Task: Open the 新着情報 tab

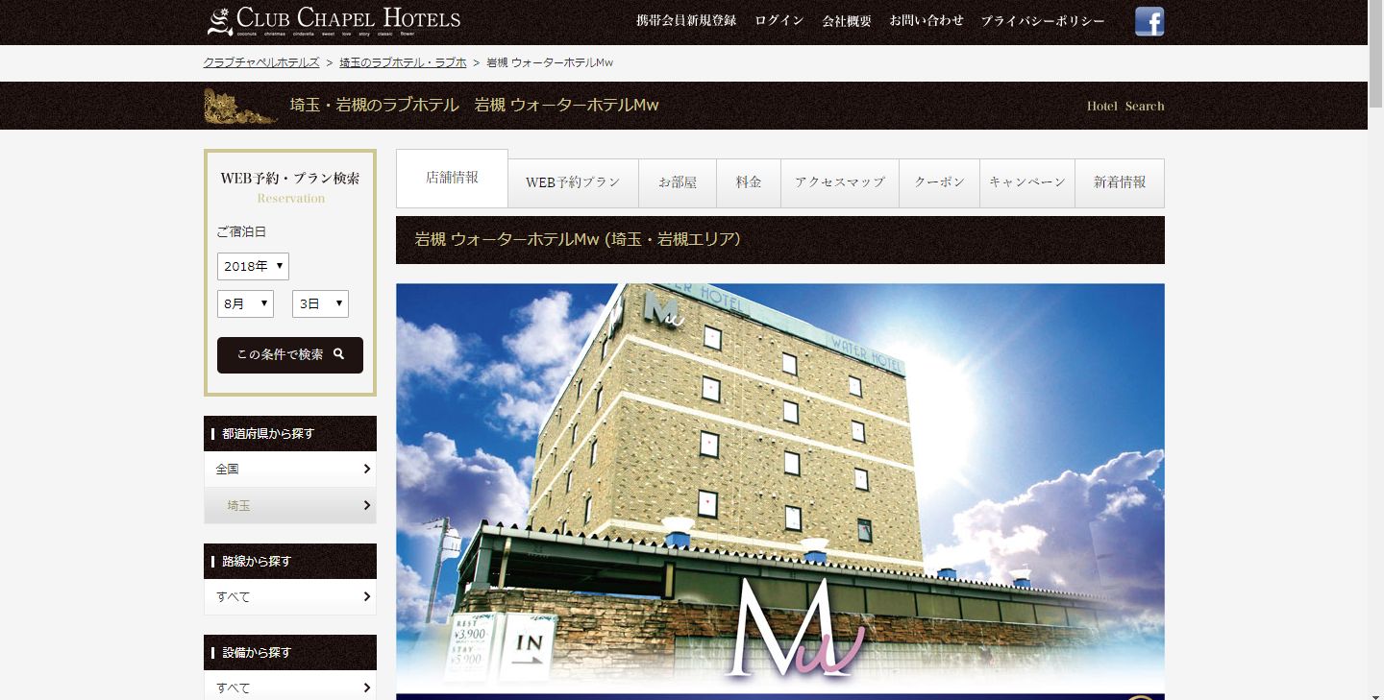Action: [1120, 182]
